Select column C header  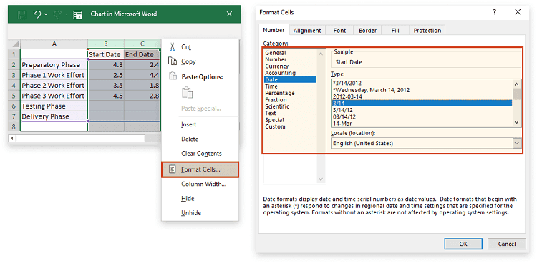point(142,44)
